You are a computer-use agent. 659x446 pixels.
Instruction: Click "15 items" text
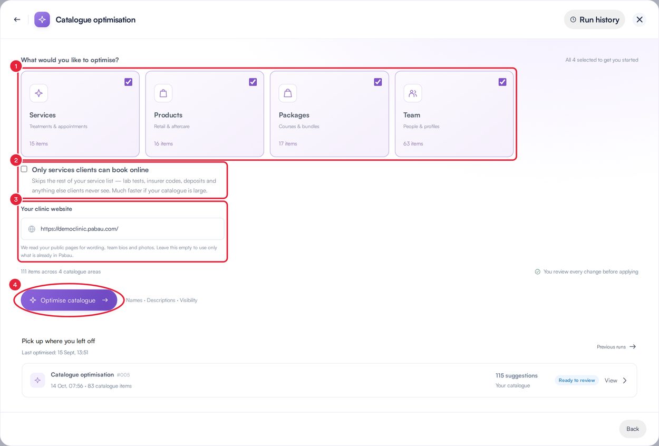pos(38,143)
